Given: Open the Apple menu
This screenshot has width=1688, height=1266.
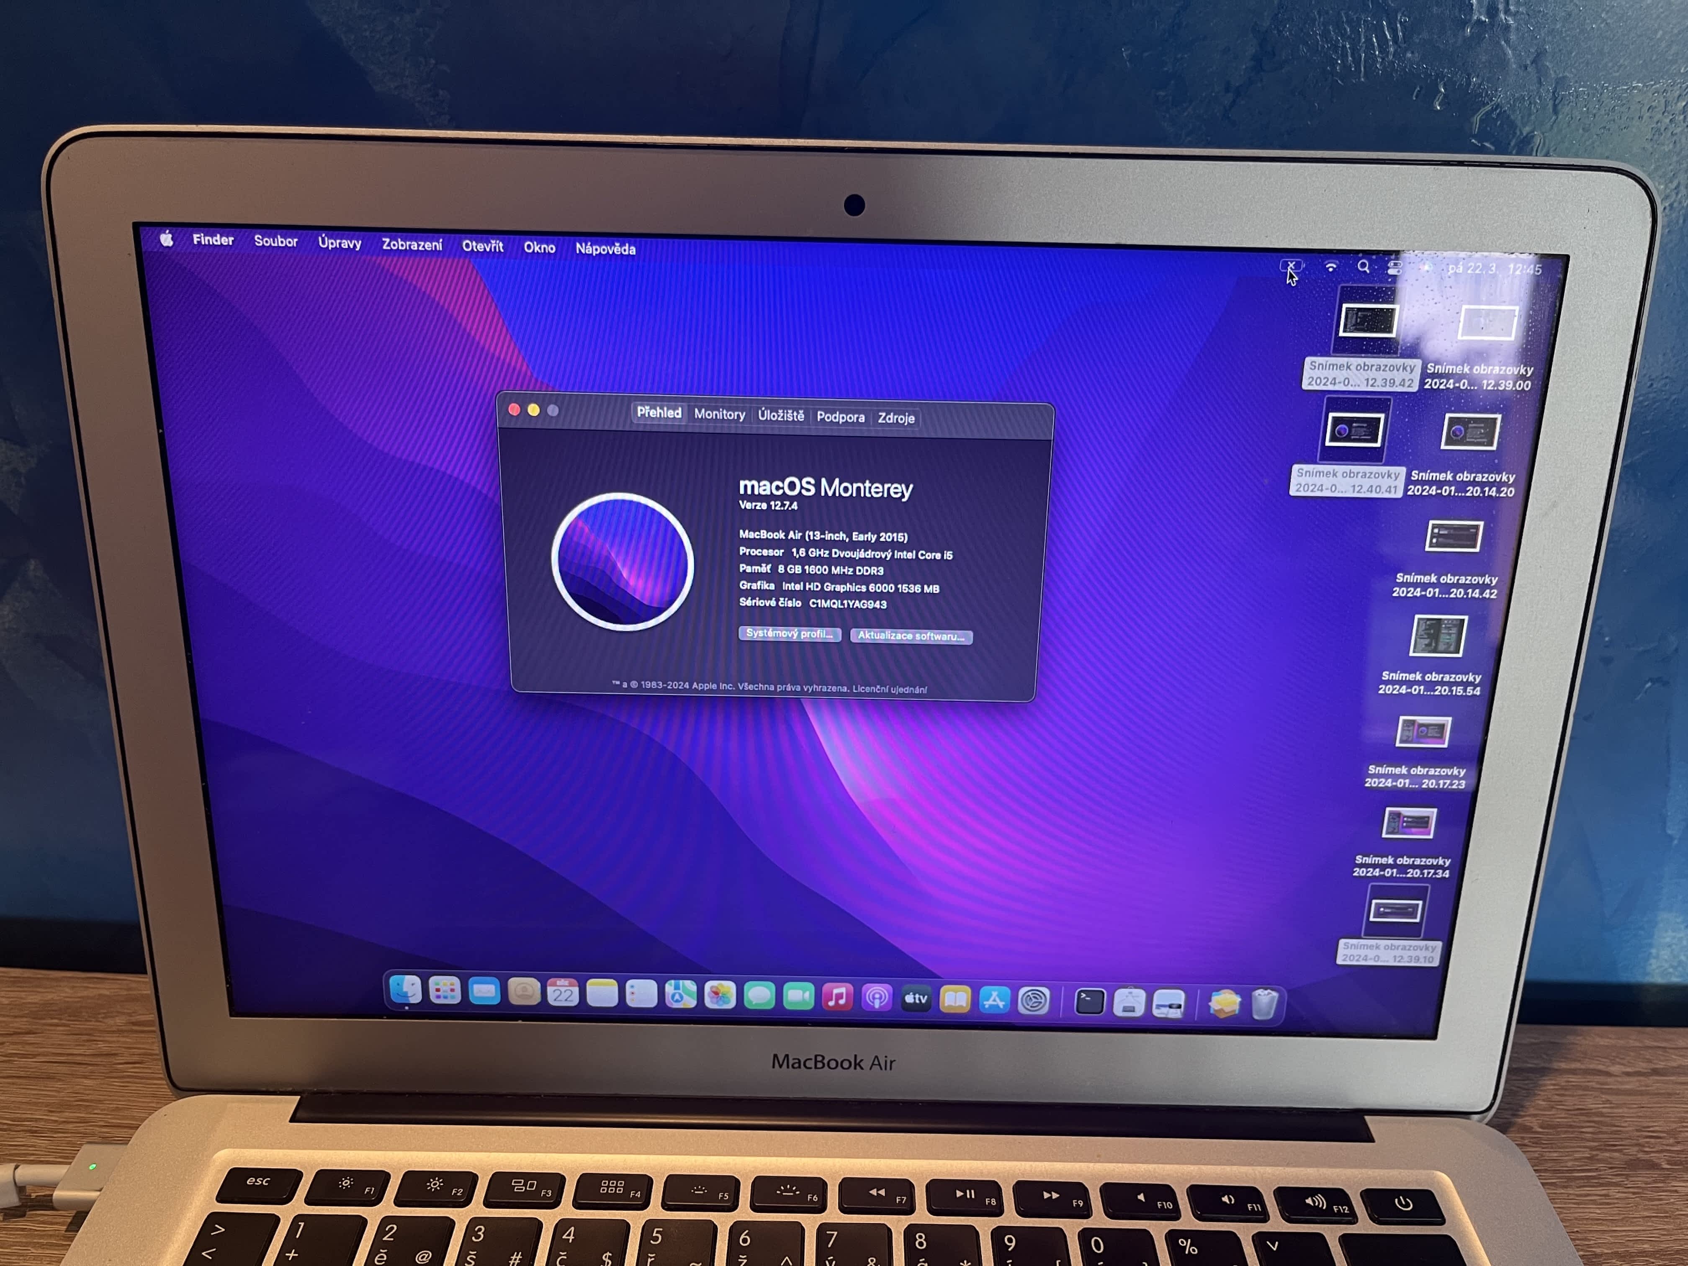Looking at the screenshot, I should click(167, 239).
